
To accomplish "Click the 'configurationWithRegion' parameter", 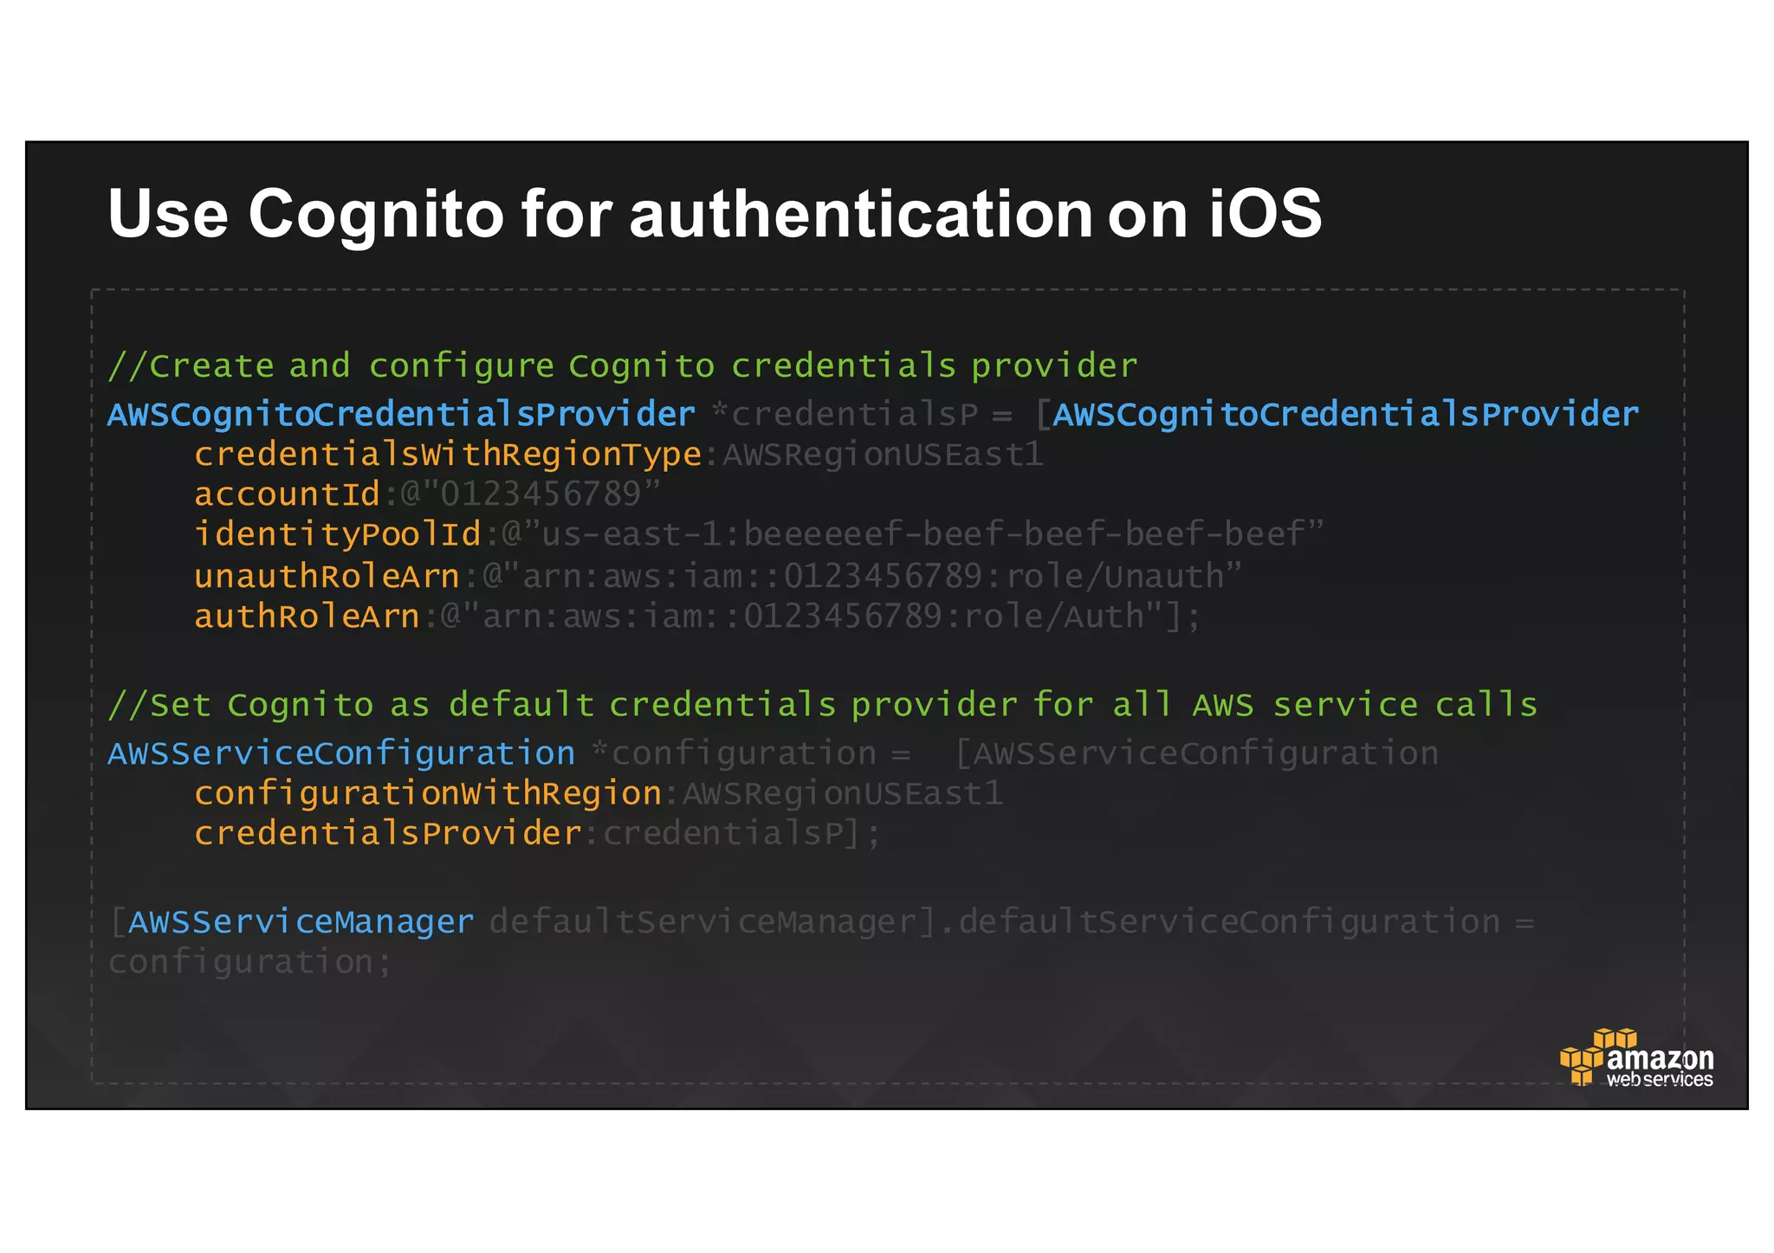I will click(x=428, y=793).
